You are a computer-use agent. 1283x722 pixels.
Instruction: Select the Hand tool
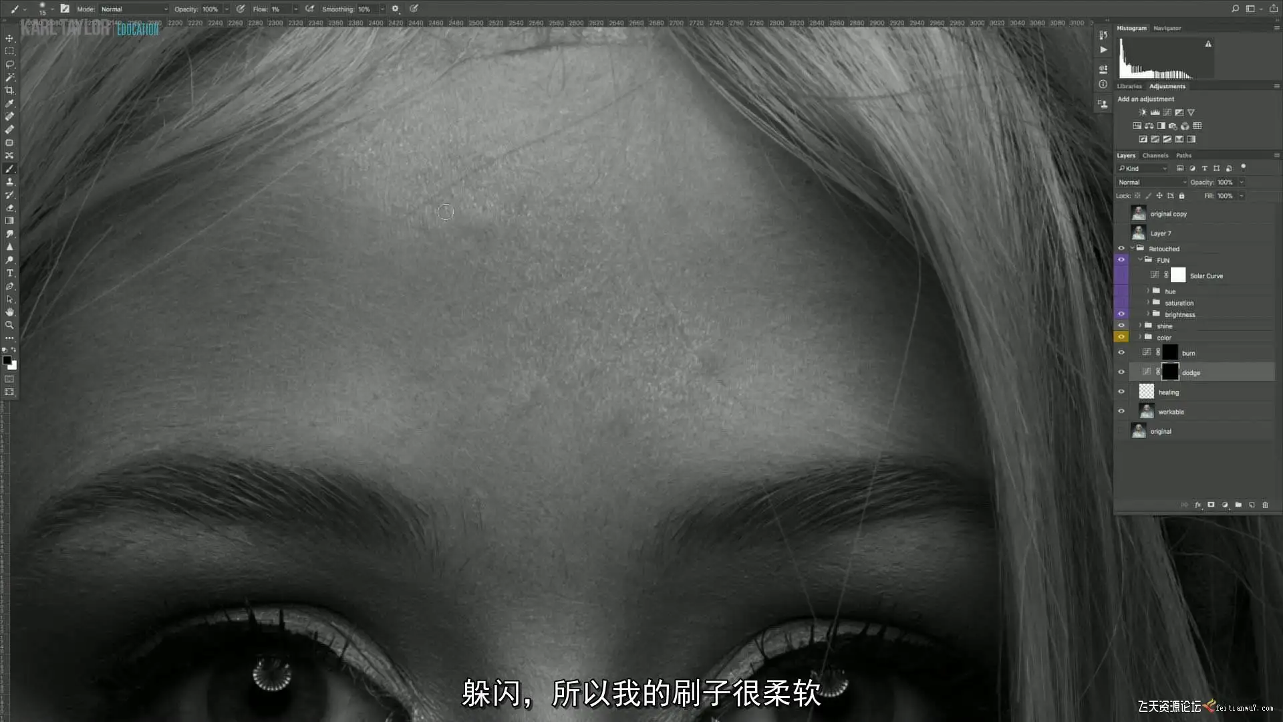coord(9,312)
